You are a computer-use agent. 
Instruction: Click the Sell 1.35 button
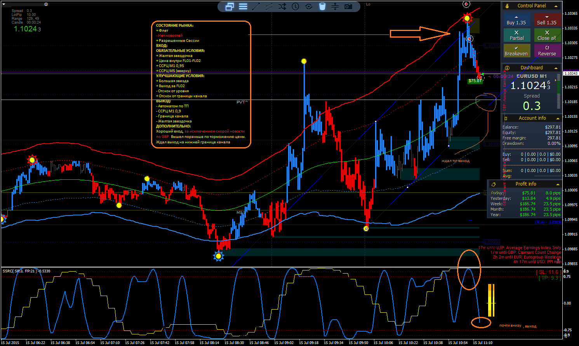click(x=547, y=20)
